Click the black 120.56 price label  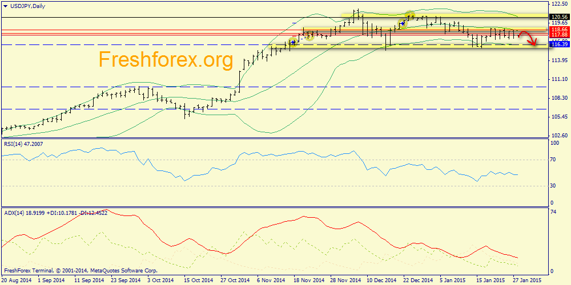pyautogui.click(x=561, y=17)
